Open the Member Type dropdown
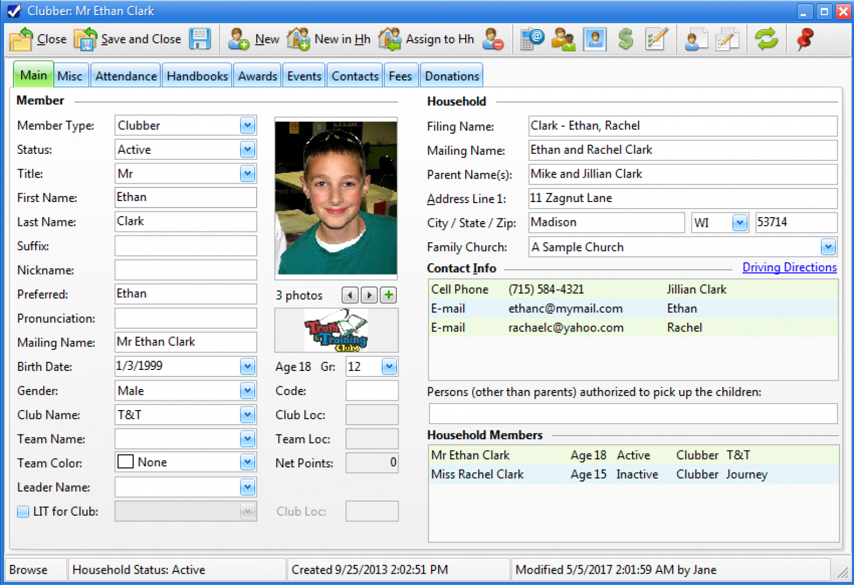Screen dimensions: 854x585 247,126
